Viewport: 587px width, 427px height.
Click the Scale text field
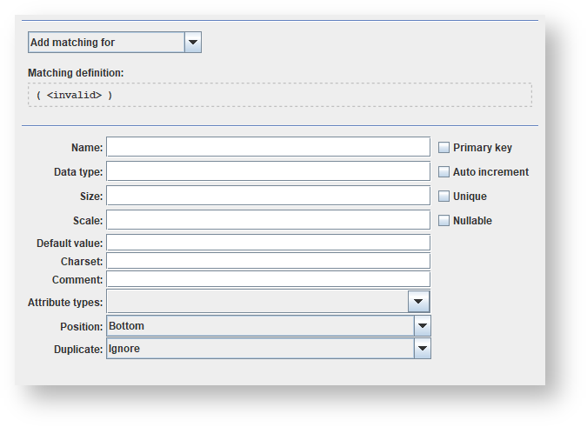click(268, 220)
